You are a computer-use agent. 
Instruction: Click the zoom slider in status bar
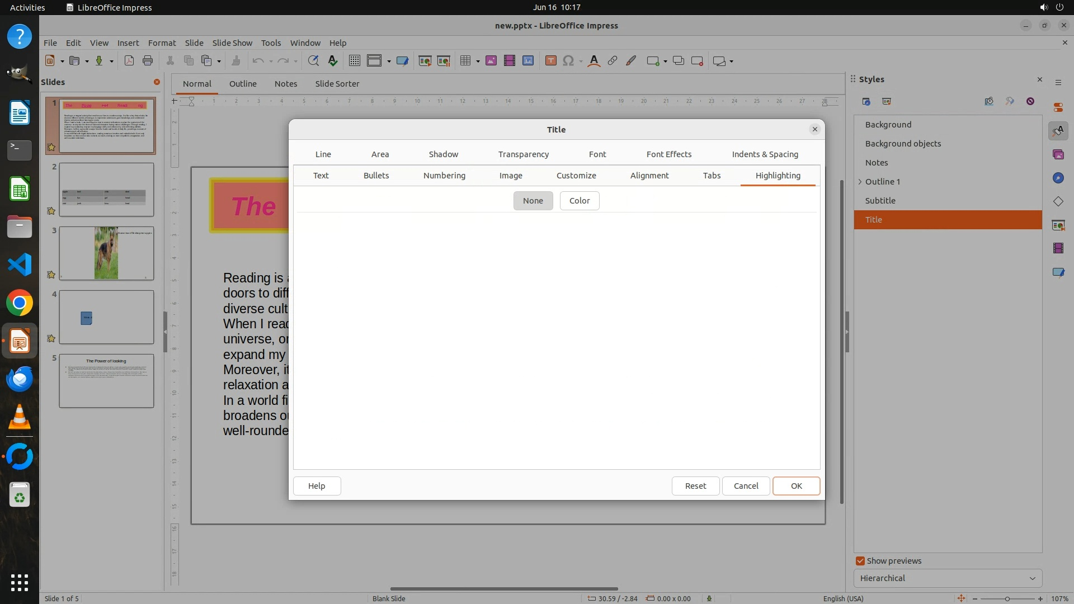[x=1007, y=598]
